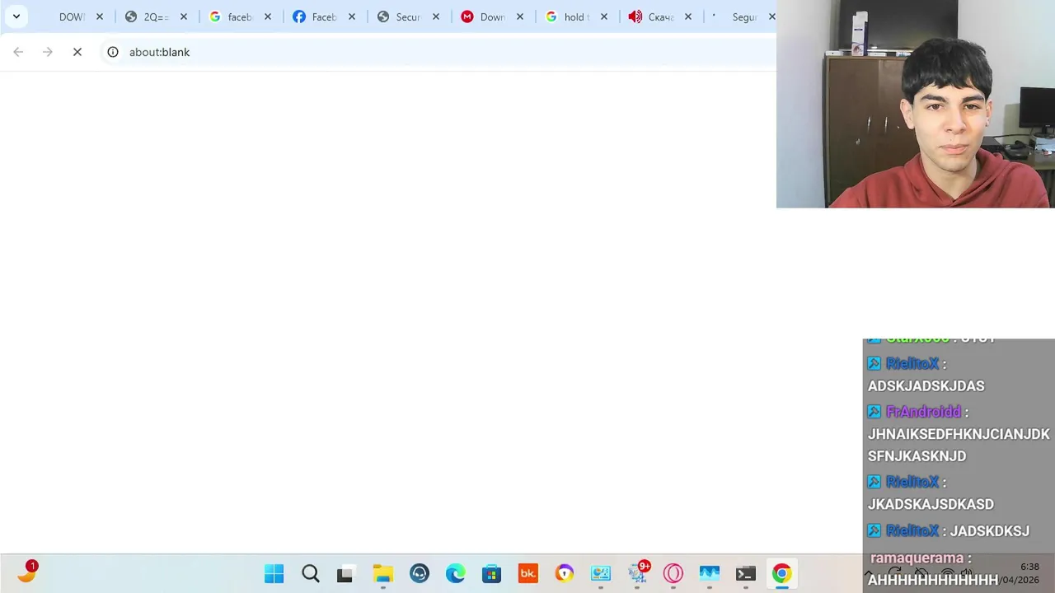Switch to the 'Secur' tab
The height and width of the screenshot is (593, 1055).
pos(408,16)
